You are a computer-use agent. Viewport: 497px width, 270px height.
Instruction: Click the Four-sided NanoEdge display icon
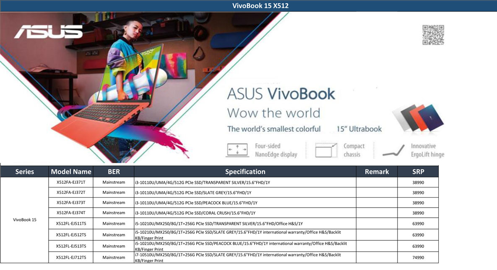[237, 150]
